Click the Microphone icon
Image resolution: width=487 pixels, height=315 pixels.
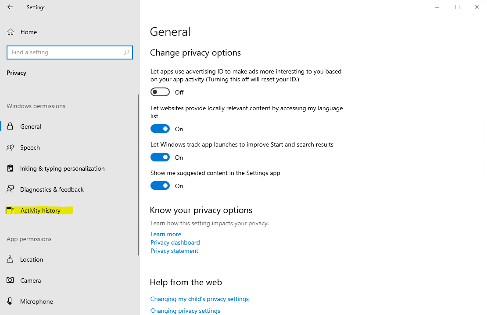[x=10, y=301]
